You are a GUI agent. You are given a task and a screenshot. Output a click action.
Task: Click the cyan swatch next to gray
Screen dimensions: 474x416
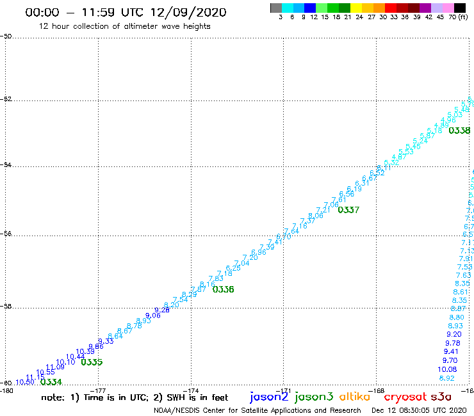288,8
